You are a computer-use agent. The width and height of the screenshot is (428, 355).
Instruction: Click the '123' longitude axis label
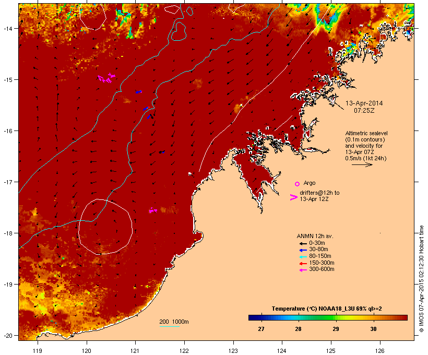point(233,351)
